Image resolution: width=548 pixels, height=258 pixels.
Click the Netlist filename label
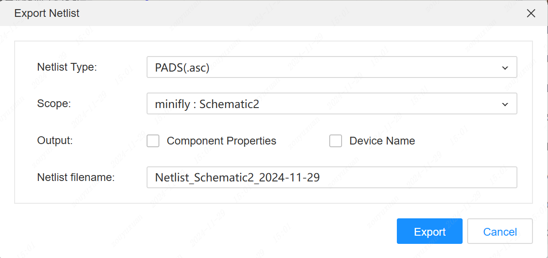76,177
